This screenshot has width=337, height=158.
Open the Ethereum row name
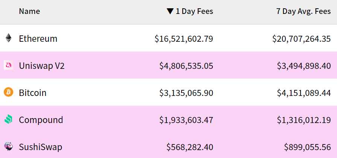coord(38,39)
